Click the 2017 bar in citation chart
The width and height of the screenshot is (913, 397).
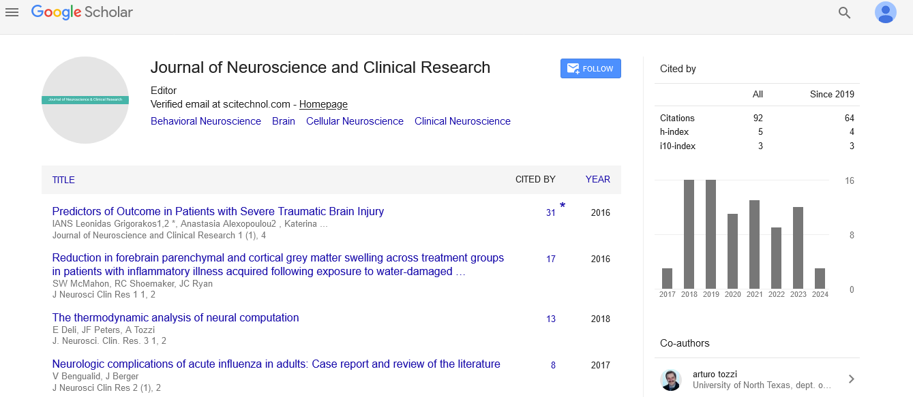(668, 279)
